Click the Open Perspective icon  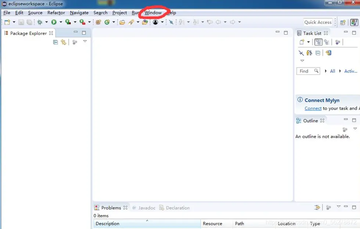pos(343,22)
